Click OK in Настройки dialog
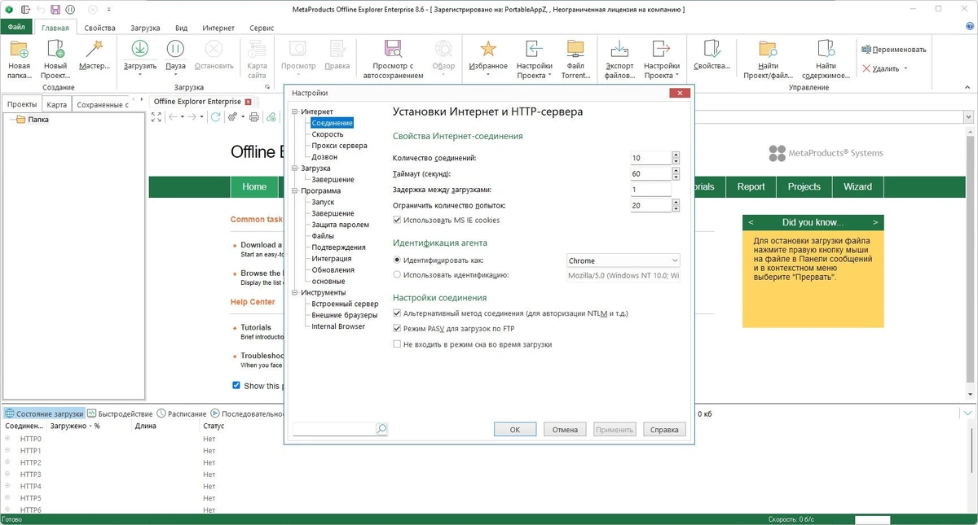Image resolution: width=978 pixels, height=525 pixels. coord(515,430)
